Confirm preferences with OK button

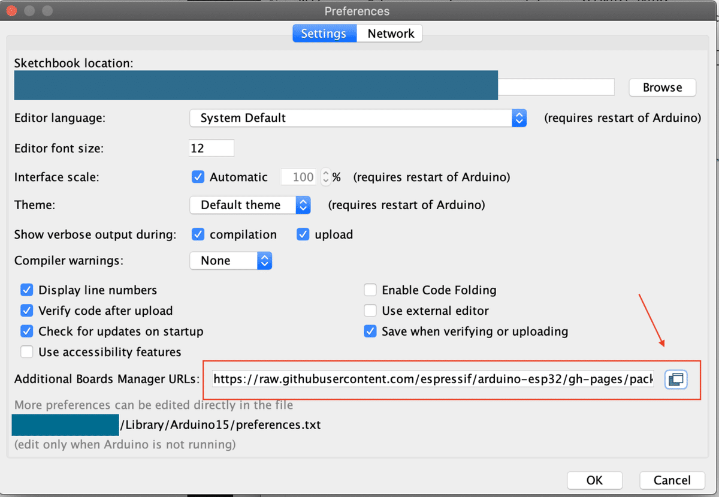click(594, 480)
